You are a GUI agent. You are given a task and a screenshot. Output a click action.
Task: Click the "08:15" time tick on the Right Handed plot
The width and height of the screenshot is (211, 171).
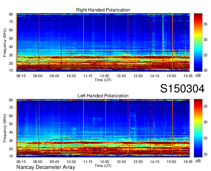(x=21, y=76)
